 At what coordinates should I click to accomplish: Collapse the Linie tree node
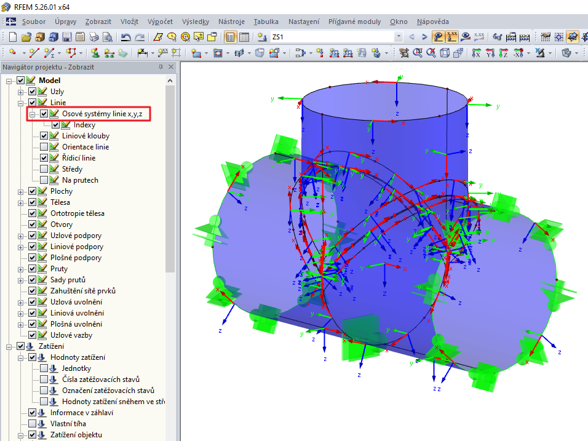click(21, 103)
